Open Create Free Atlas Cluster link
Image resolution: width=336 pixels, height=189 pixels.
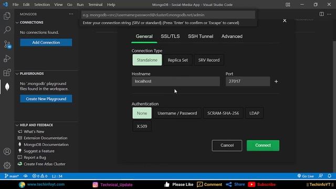coord(45,164)
